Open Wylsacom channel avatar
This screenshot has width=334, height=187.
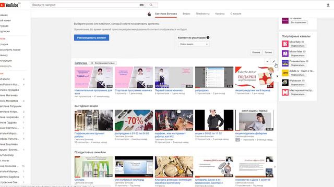pos(285,83)
